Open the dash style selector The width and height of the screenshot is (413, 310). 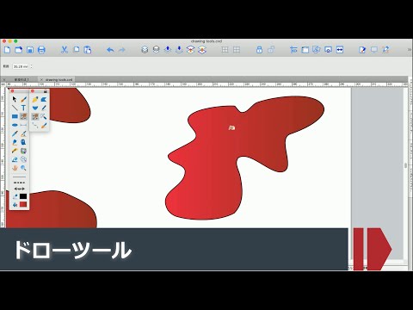tap(19, 183)
